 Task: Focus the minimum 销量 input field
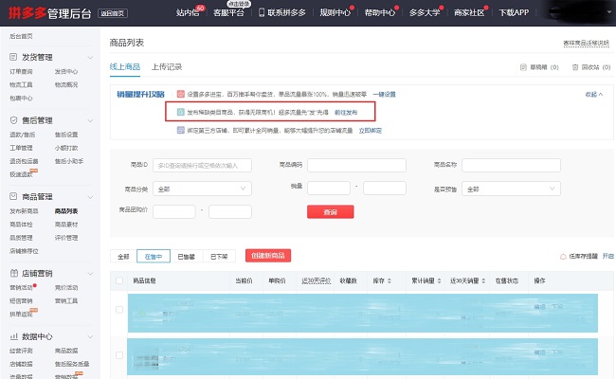[x=329, y=189]
